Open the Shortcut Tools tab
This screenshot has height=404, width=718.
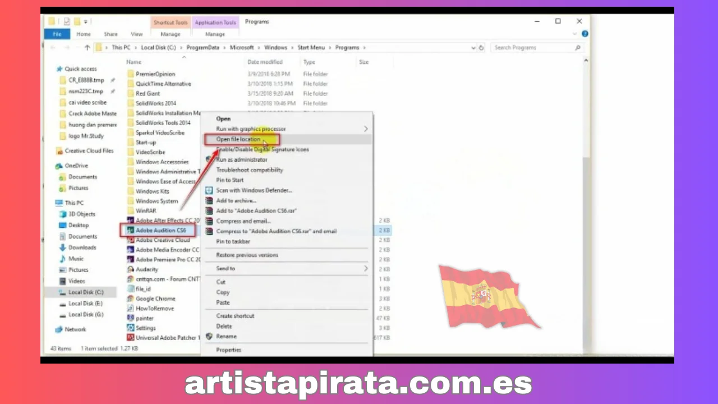point(171,22)
